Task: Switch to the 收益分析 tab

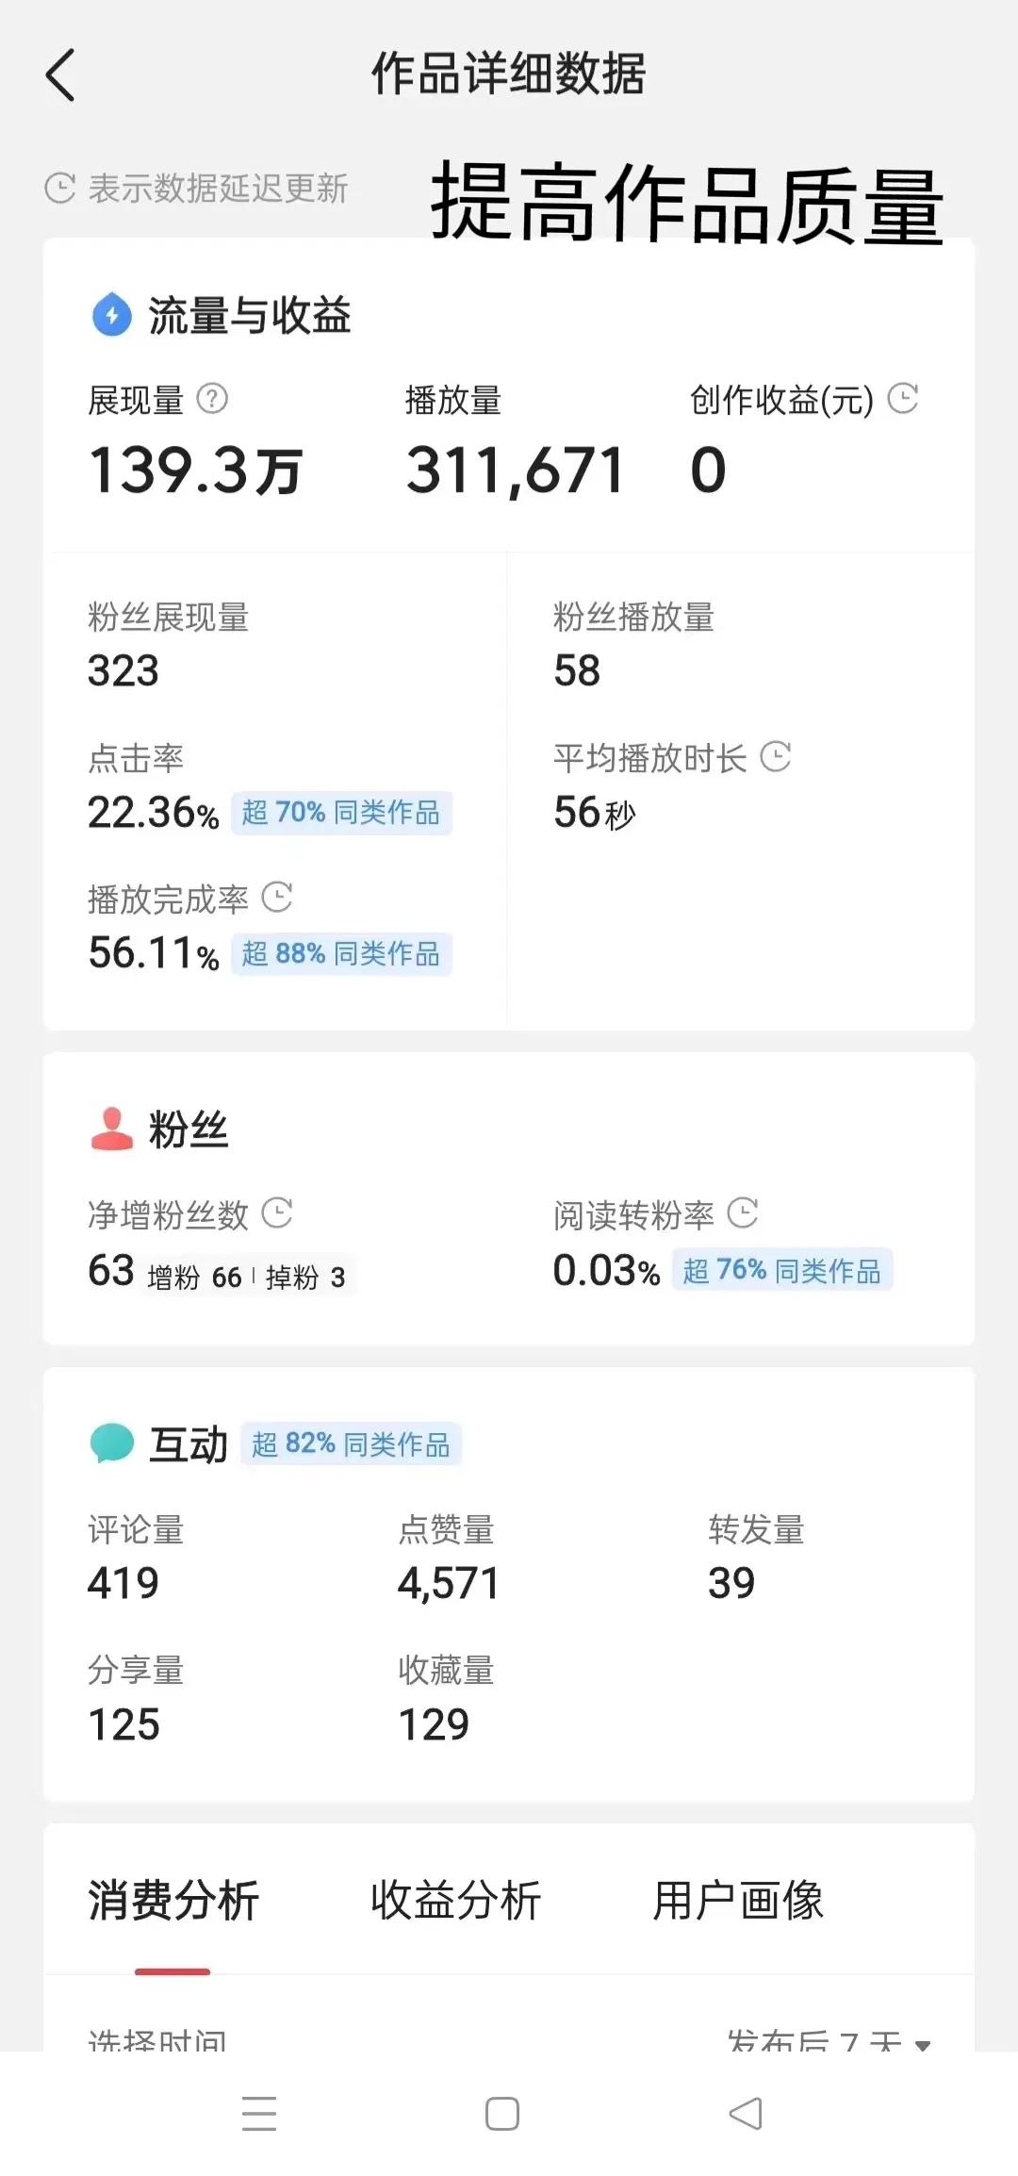Action: (x=459, y=1901)
